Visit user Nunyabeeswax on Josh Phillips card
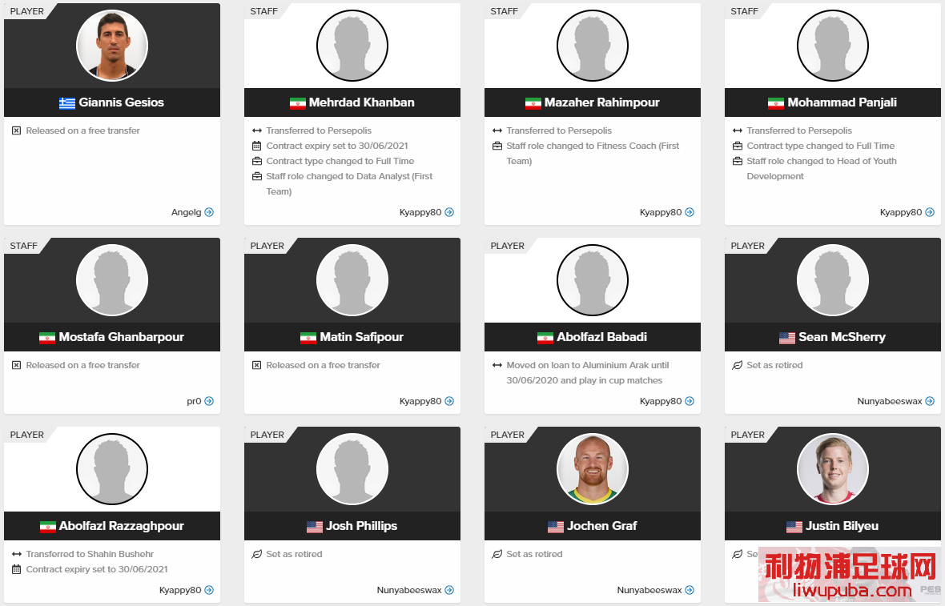This screenshot has height=606, width=945. coord(409,590)
